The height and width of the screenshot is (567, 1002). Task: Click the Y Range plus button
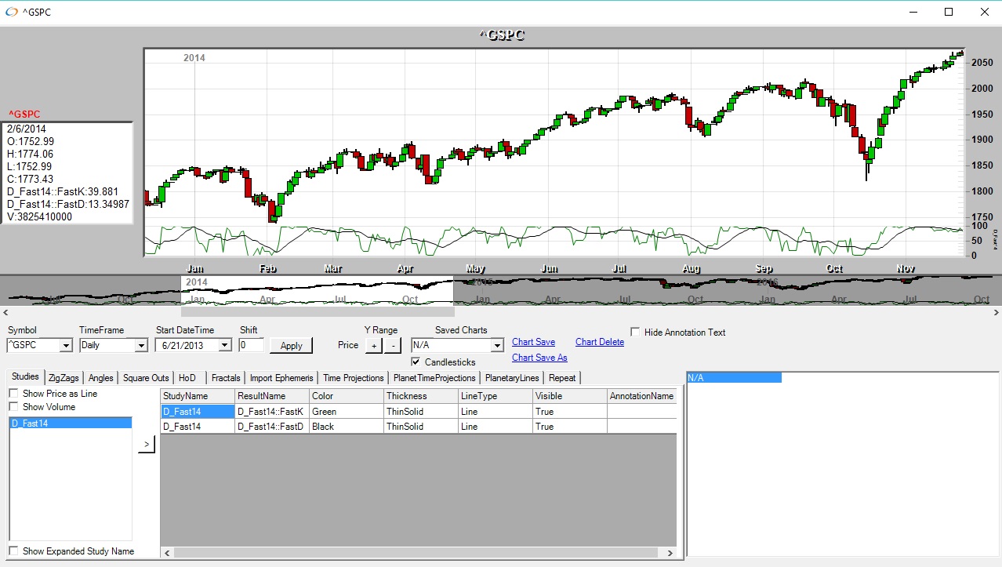(x=374, y=345)
